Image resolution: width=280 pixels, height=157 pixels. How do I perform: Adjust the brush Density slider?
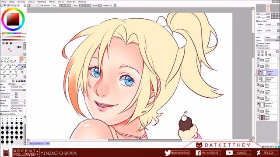tap(18, 90)
